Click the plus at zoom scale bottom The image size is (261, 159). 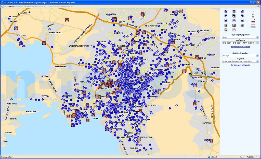[x=253, y=30]
